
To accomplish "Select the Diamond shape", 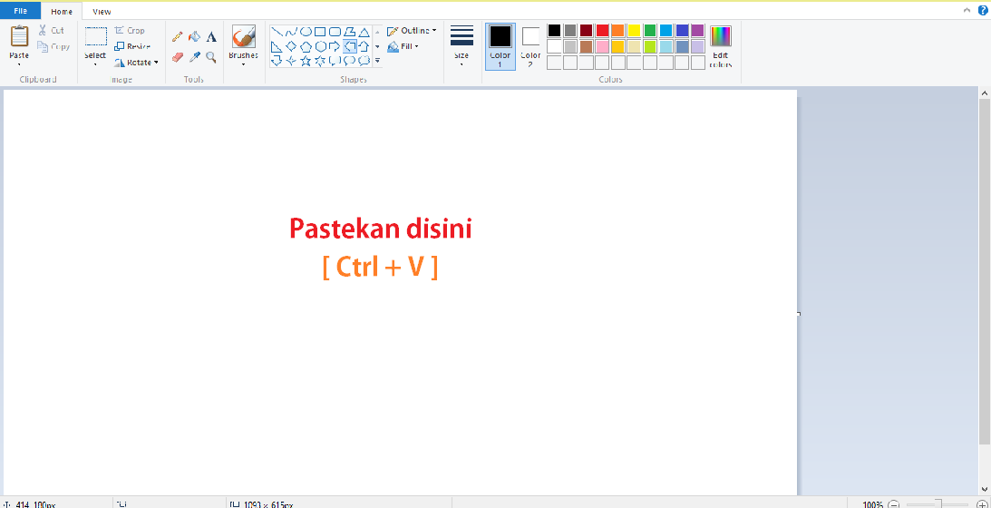I will 291,46.
